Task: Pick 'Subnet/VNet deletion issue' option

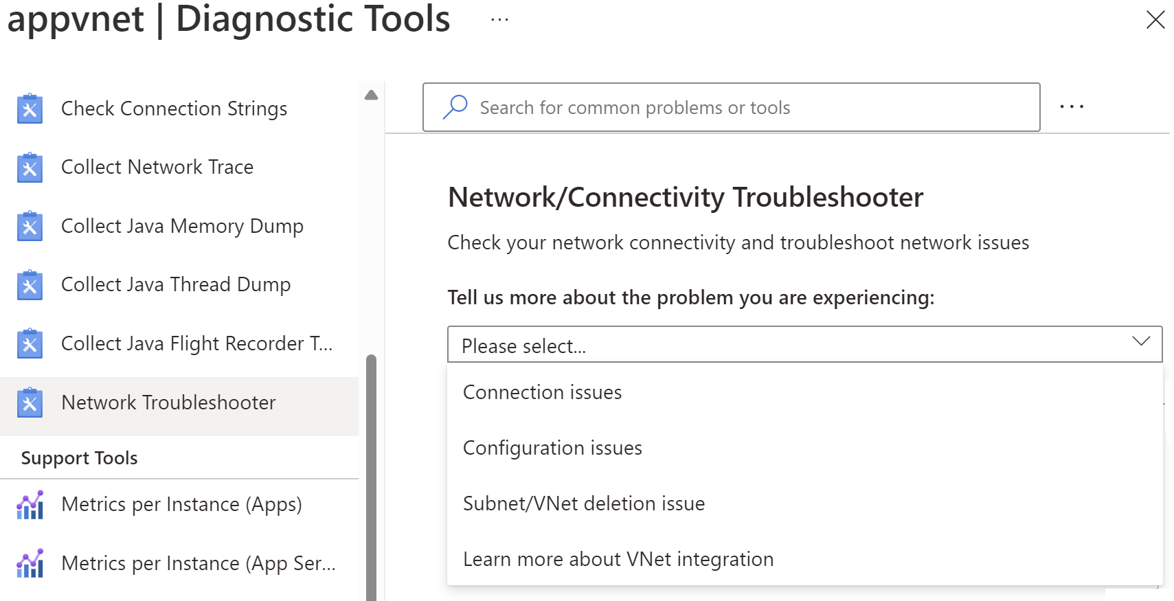Action: click(583, 503)
